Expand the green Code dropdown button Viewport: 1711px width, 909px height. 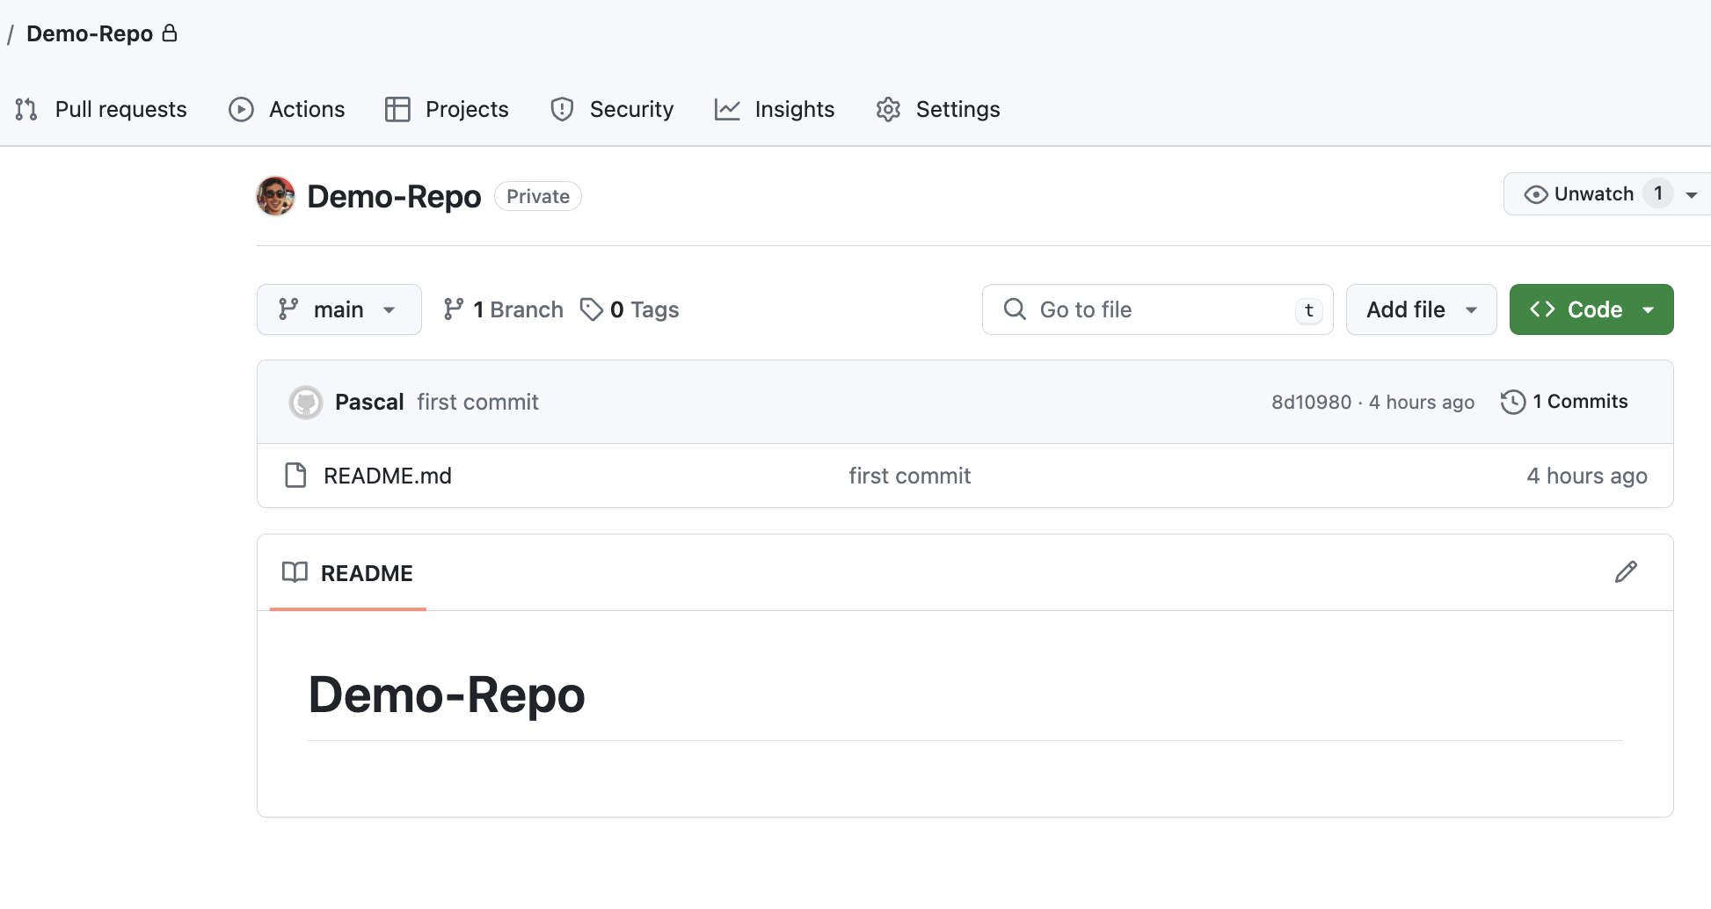pyautogui.click(x=1591, y=309)
